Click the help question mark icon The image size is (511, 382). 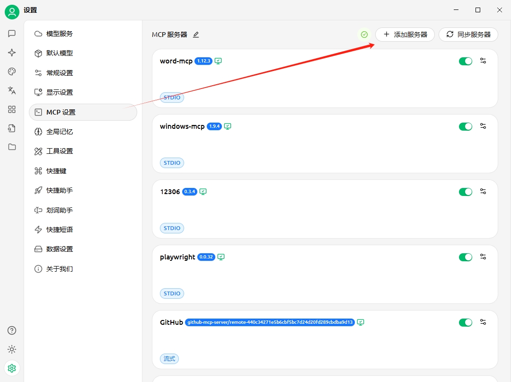tap(12, 330)
